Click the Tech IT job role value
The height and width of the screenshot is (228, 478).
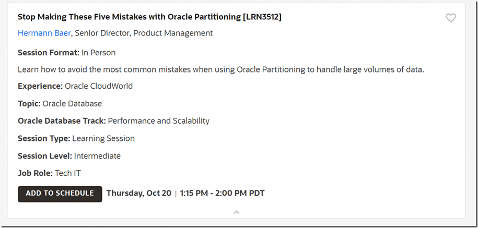(68, 173)
